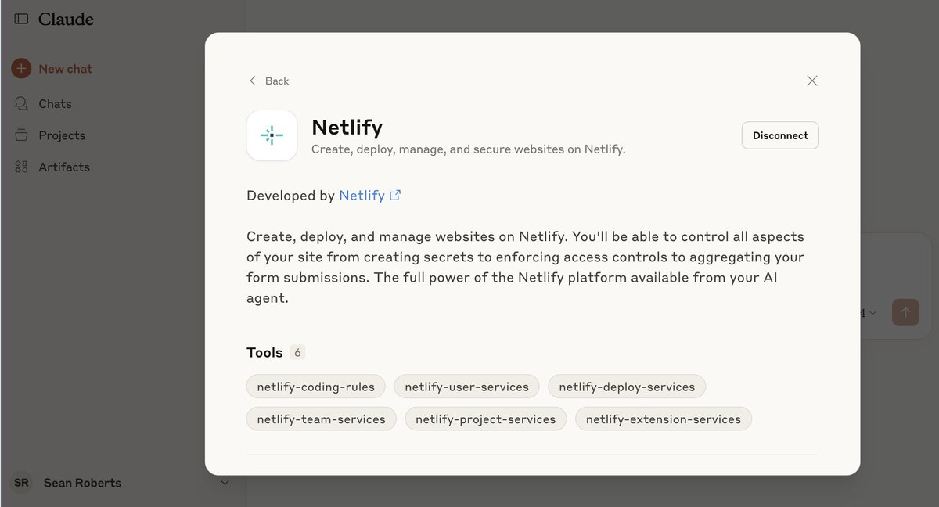
Task: Click the orange New chat plus icon
Action: tap(21, 69)
